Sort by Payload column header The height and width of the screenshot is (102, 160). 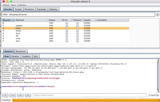pos(31,20)
